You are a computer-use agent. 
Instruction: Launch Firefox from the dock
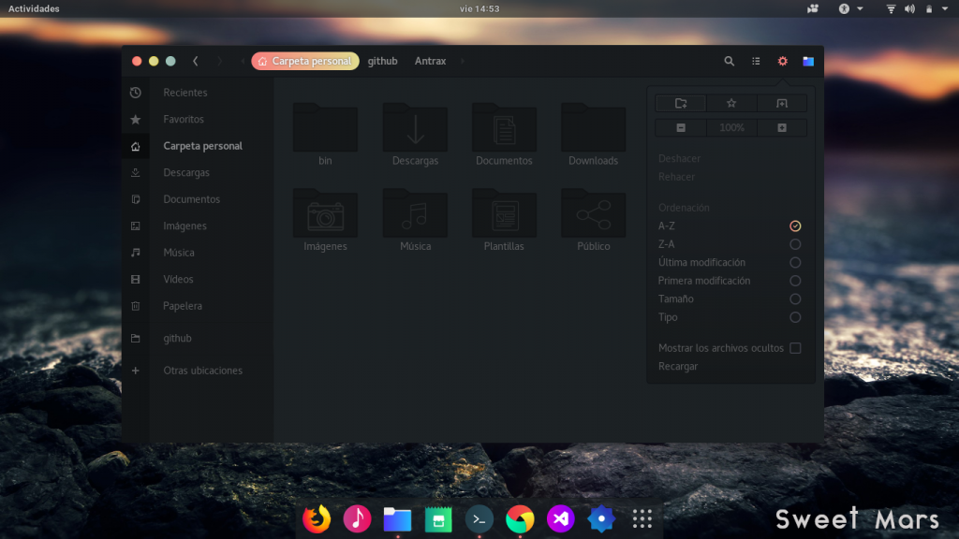click(x=317, y=518)
